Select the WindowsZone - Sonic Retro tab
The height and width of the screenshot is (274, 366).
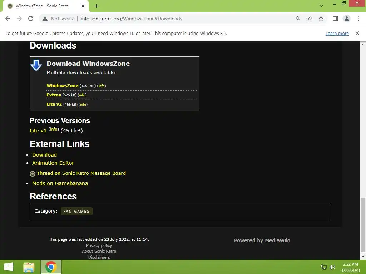(45, 6)
